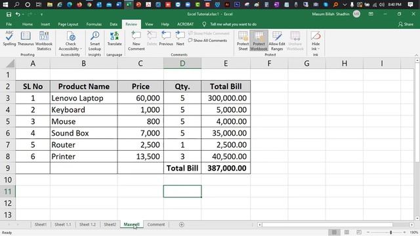Click the zoom slider handle

391,232
